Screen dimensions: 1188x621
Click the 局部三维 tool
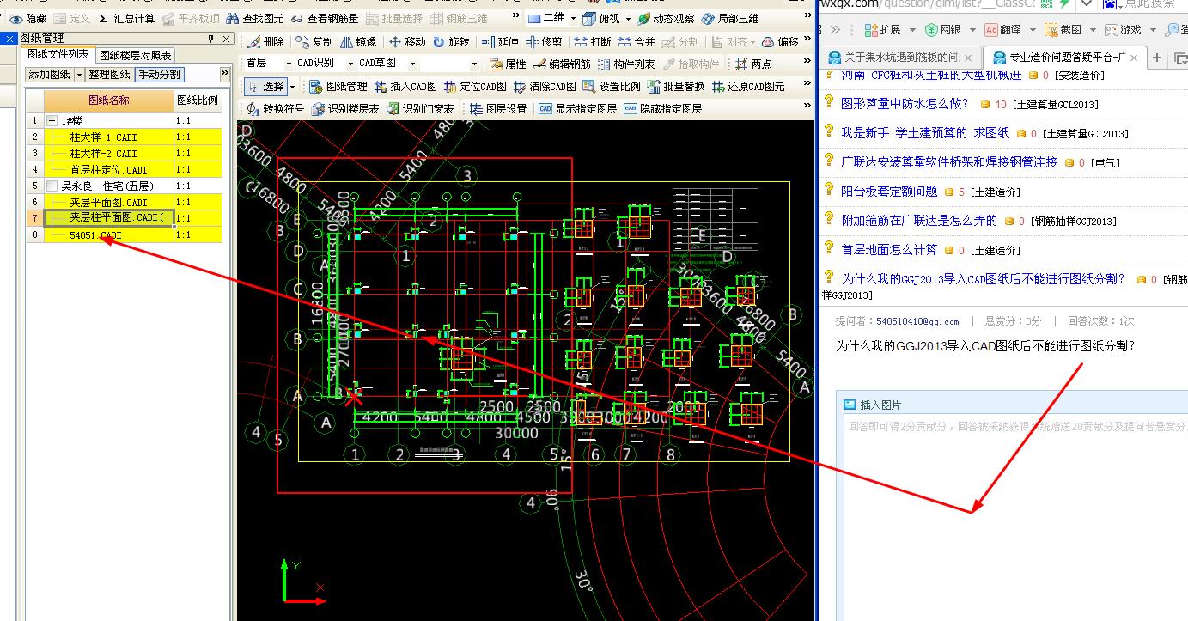click(730, 18)
